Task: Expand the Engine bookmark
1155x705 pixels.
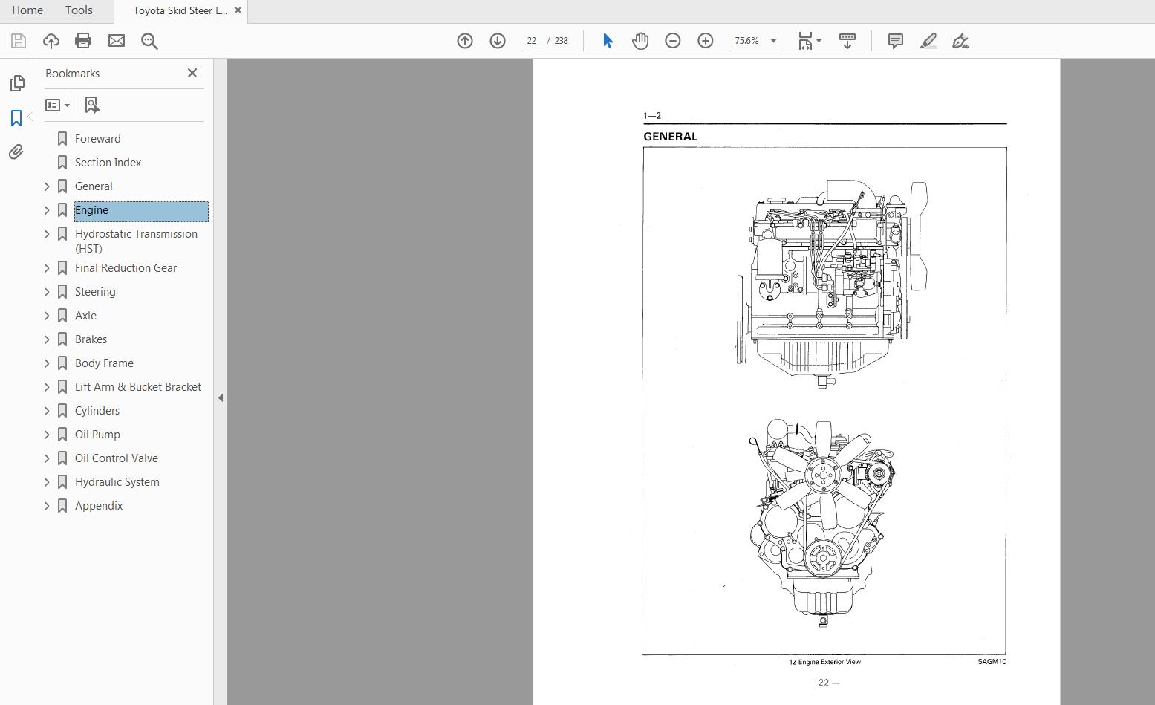Action: point(46,210)
